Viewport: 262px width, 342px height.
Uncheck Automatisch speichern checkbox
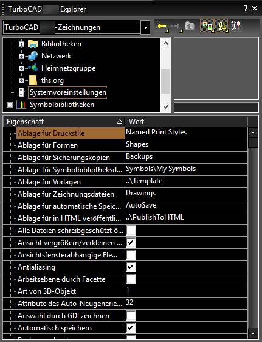pyautogui.click(x=131, y=327)
